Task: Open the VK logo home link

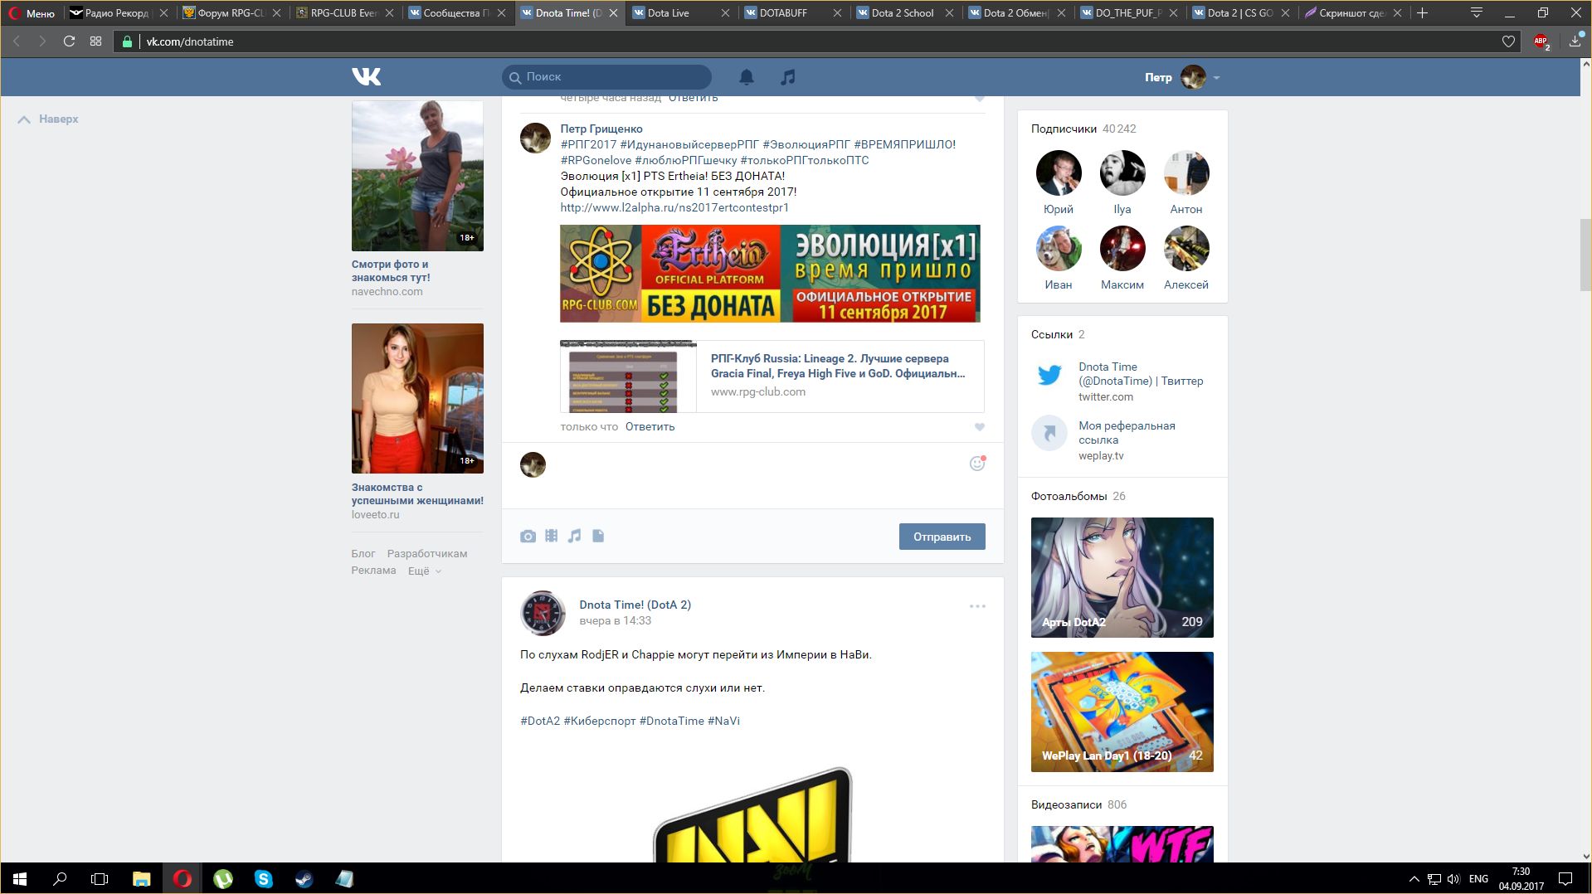Action: pos(366,77)
